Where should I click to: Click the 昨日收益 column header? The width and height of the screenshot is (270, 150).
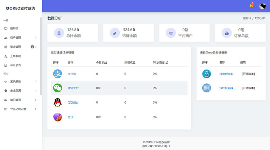pyautogui.click(x=130, y=63)
